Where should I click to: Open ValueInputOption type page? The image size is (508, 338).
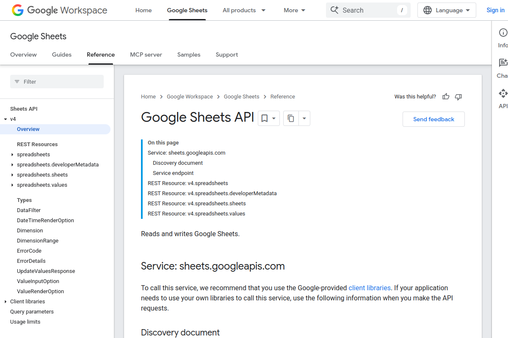(38, 281)
